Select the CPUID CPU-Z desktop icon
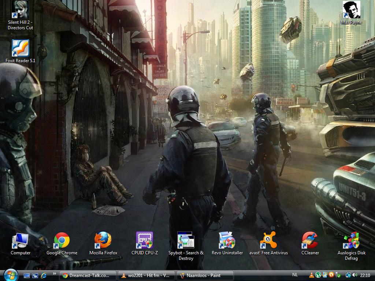The image size is (375, 281). tap(145, 243)
